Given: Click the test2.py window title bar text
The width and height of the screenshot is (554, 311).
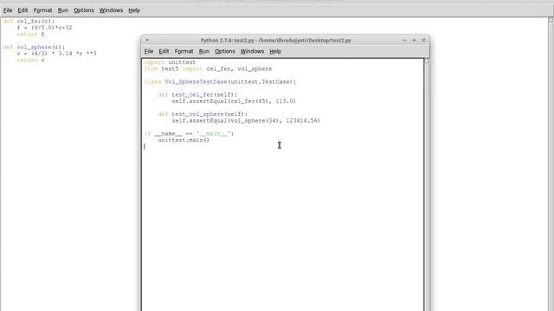Looking at the screenshot, I should [275, 41].
